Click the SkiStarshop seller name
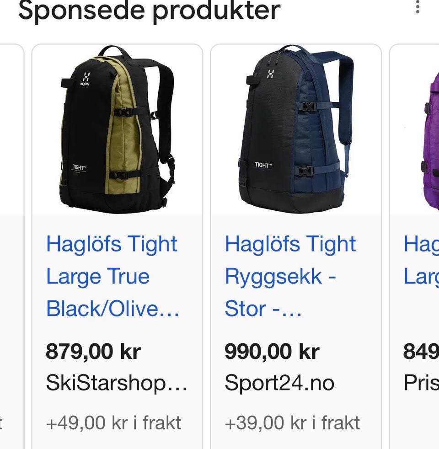439x449 pixels. coord(117,383)
